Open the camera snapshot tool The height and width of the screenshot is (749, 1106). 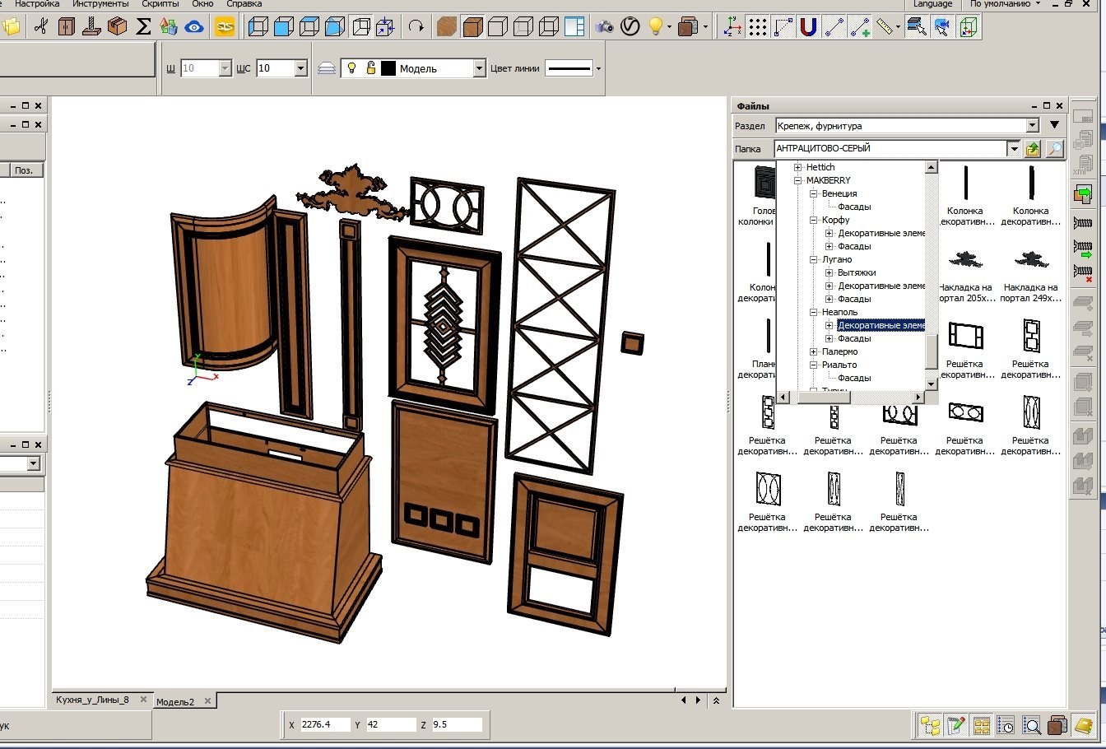point(605,27)
